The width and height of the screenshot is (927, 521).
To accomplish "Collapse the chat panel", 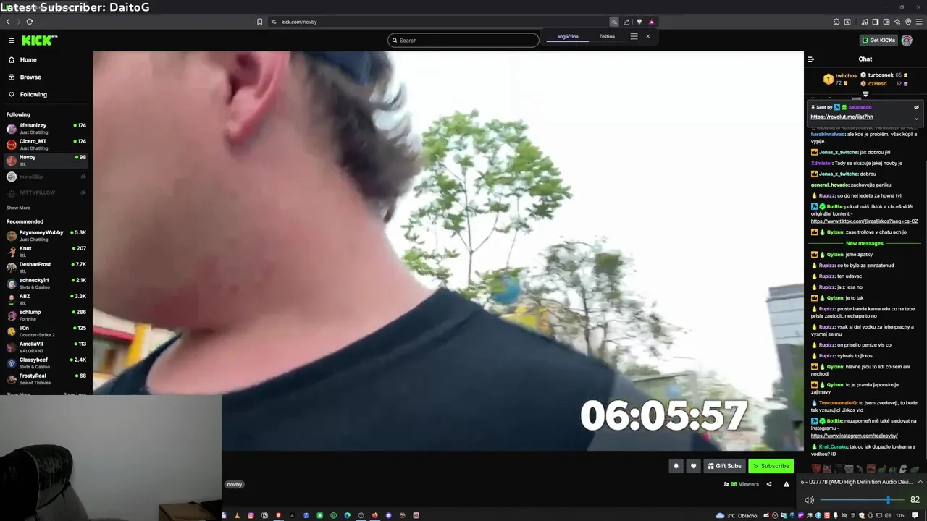I will pyautogui.click(x=811, y=59).
